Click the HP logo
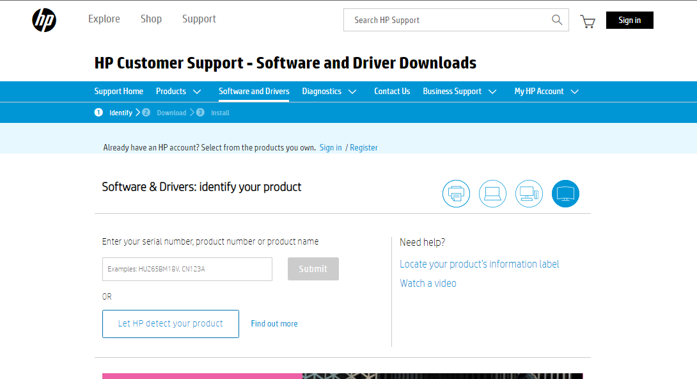The image size is (697, 379). point(44,20)
